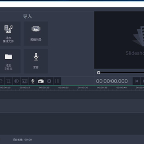Click the microphone icon in the toolbar
The height and width of the screenshot is (144, 144).
(x=33, y=81)
